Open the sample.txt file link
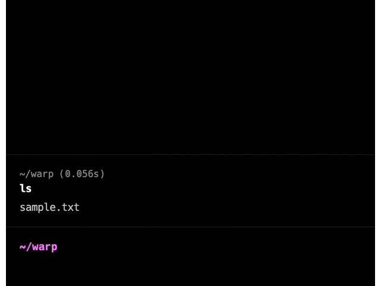The height and width of the screenshot is (286, 381). pos(49,207)
